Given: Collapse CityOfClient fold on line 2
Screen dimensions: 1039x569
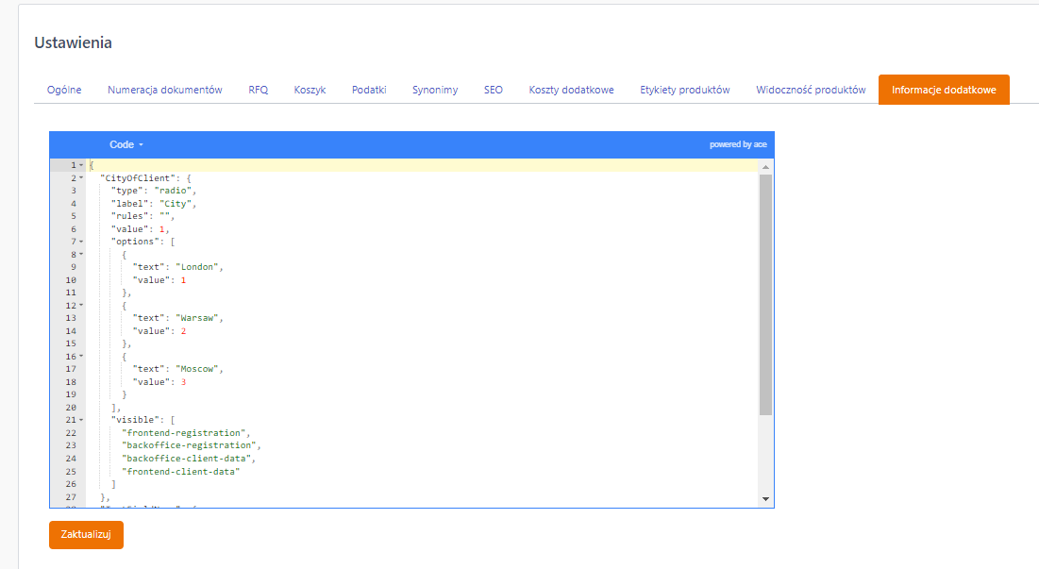Looking at the screenshot, I should pyautogui.click(x=81, y=177).
